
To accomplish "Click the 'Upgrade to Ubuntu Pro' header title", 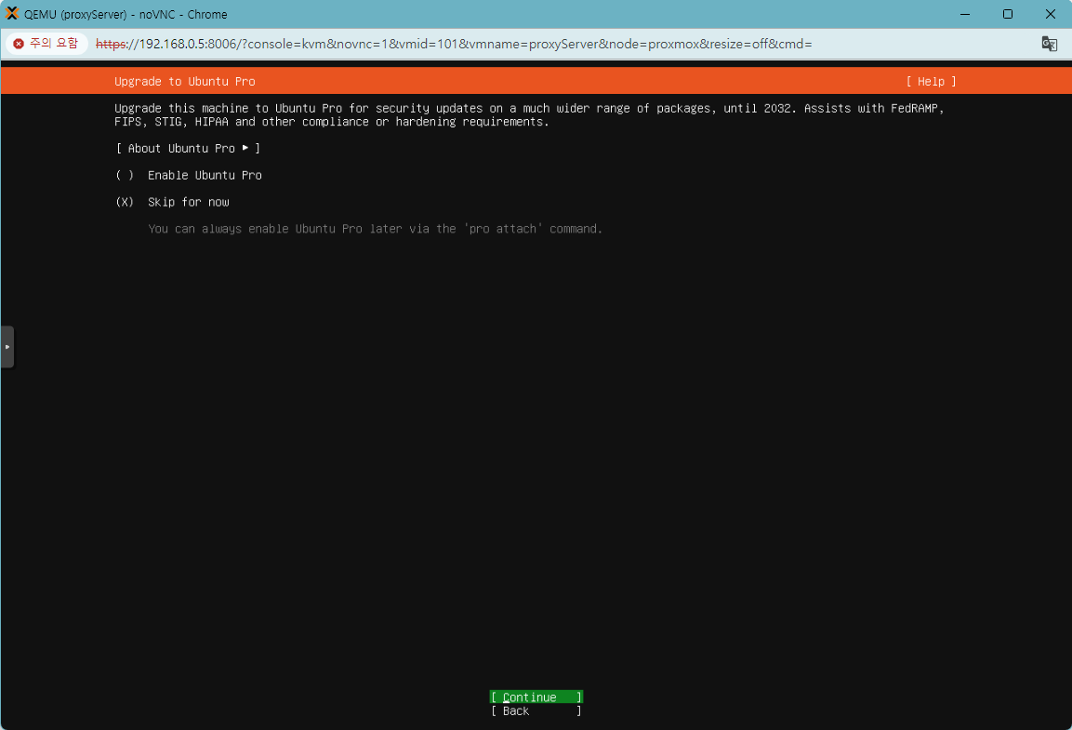I will pos(185,81).
